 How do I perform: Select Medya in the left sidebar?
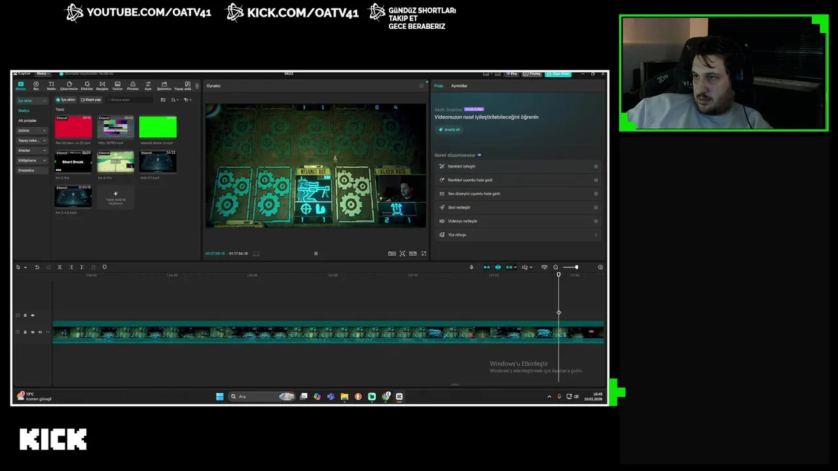pos(24,111)
